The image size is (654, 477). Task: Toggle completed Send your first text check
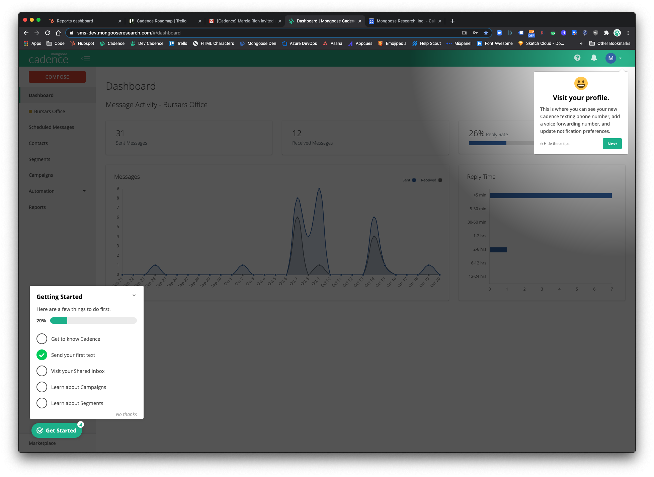42,355
